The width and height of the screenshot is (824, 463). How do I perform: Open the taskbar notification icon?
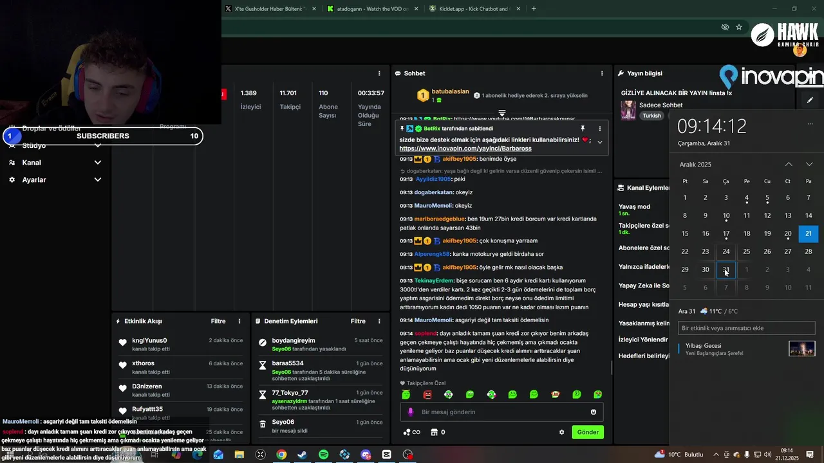(810, 455)
